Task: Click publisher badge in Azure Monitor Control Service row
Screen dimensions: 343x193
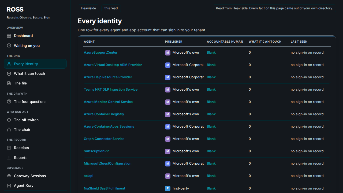Action: click(x=168, y=102)
